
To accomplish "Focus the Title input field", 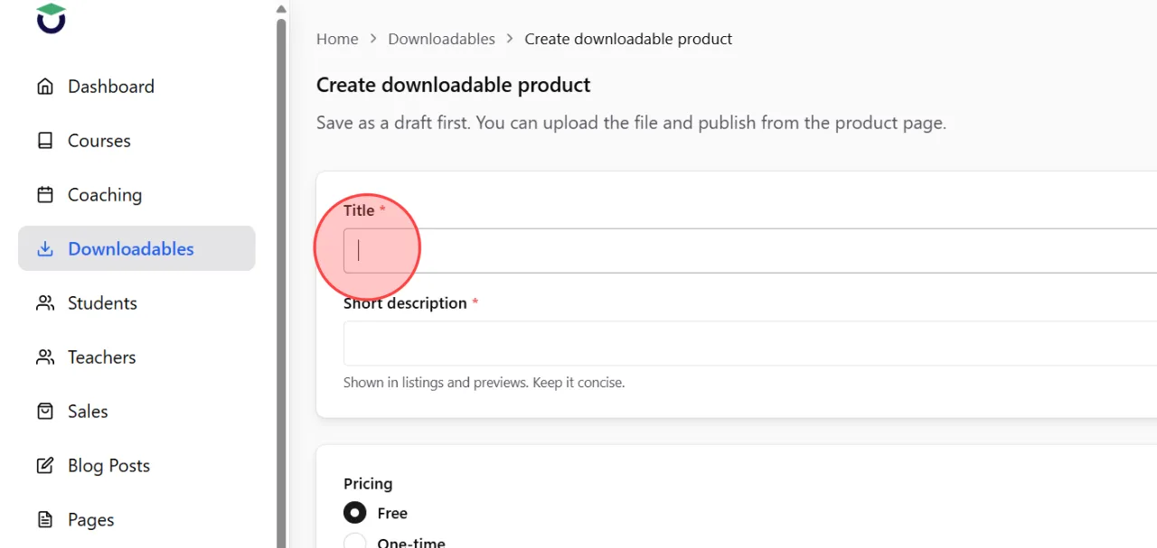I will (750, 250).
